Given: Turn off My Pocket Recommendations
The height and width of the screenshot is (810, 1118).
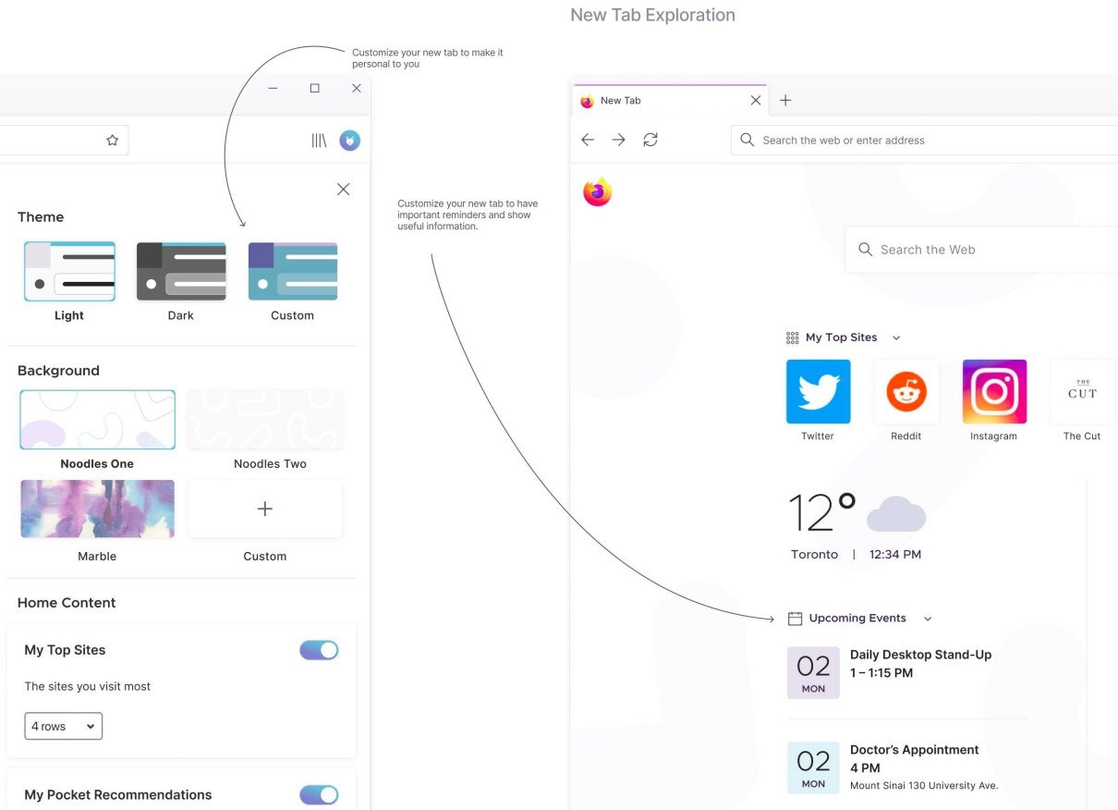Looking at the screenshot, I should tap(319, 794).
